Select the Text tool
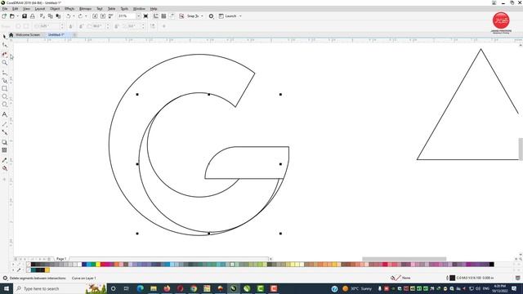This screenshot has width=523, height=294. [4, 114]
